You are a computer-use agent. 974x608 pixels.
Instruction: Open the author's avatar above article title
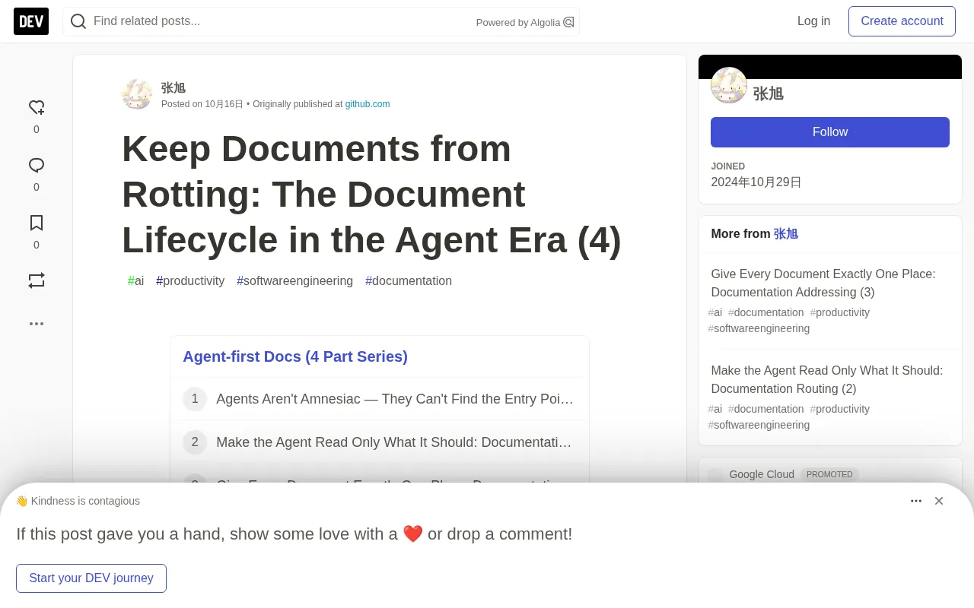tap(137, 94)
